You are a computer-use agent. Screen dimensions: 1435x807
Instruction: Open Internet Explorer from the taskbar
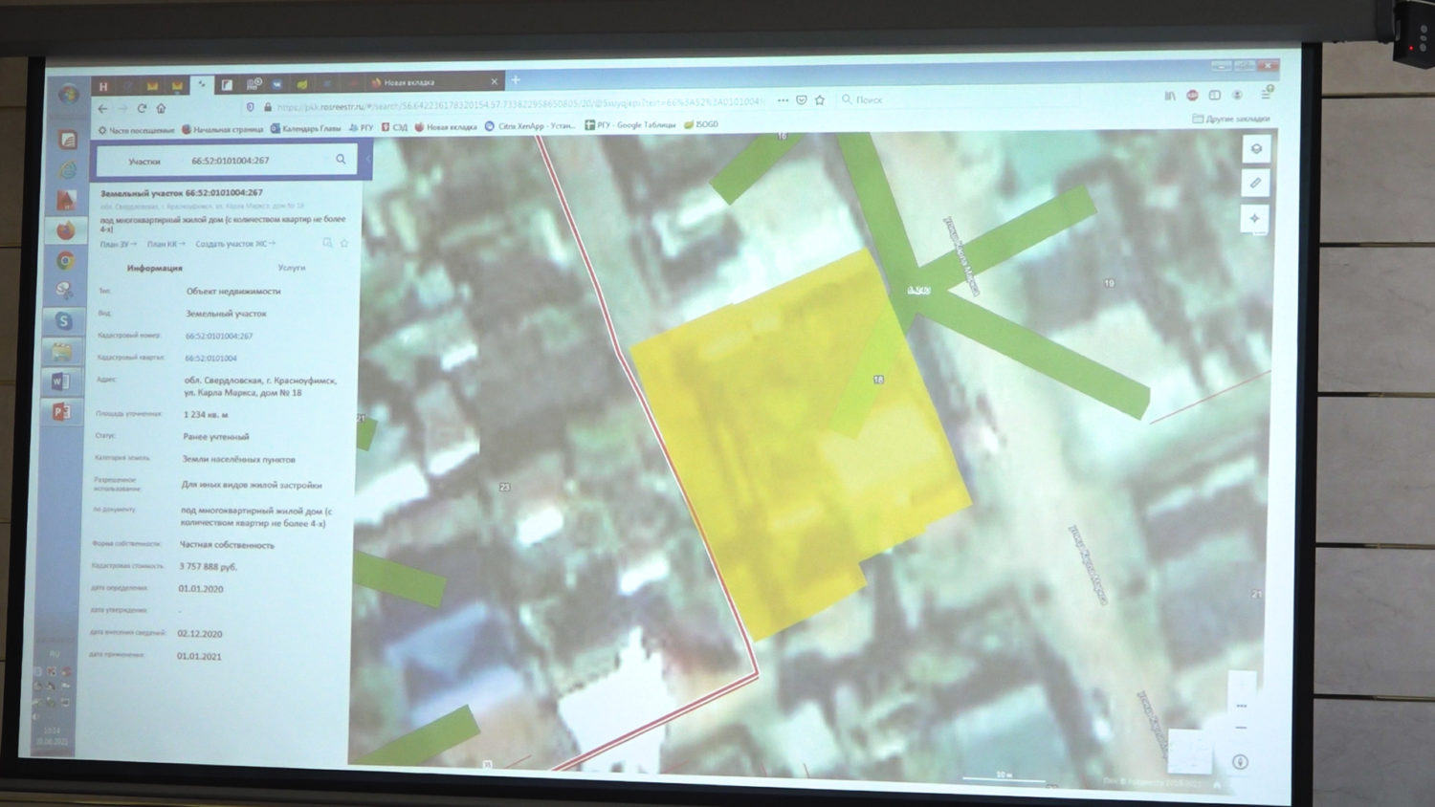[x=67, y=170]
